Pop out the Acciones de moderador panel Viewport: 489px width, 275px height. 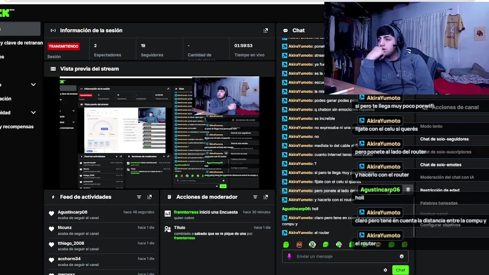coord(266,197)
